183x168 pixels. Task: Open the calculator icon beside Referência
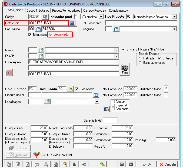[72, 23]
